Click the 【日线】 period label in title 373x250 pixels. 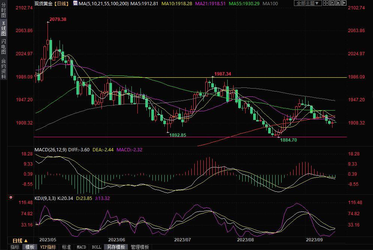61,3
